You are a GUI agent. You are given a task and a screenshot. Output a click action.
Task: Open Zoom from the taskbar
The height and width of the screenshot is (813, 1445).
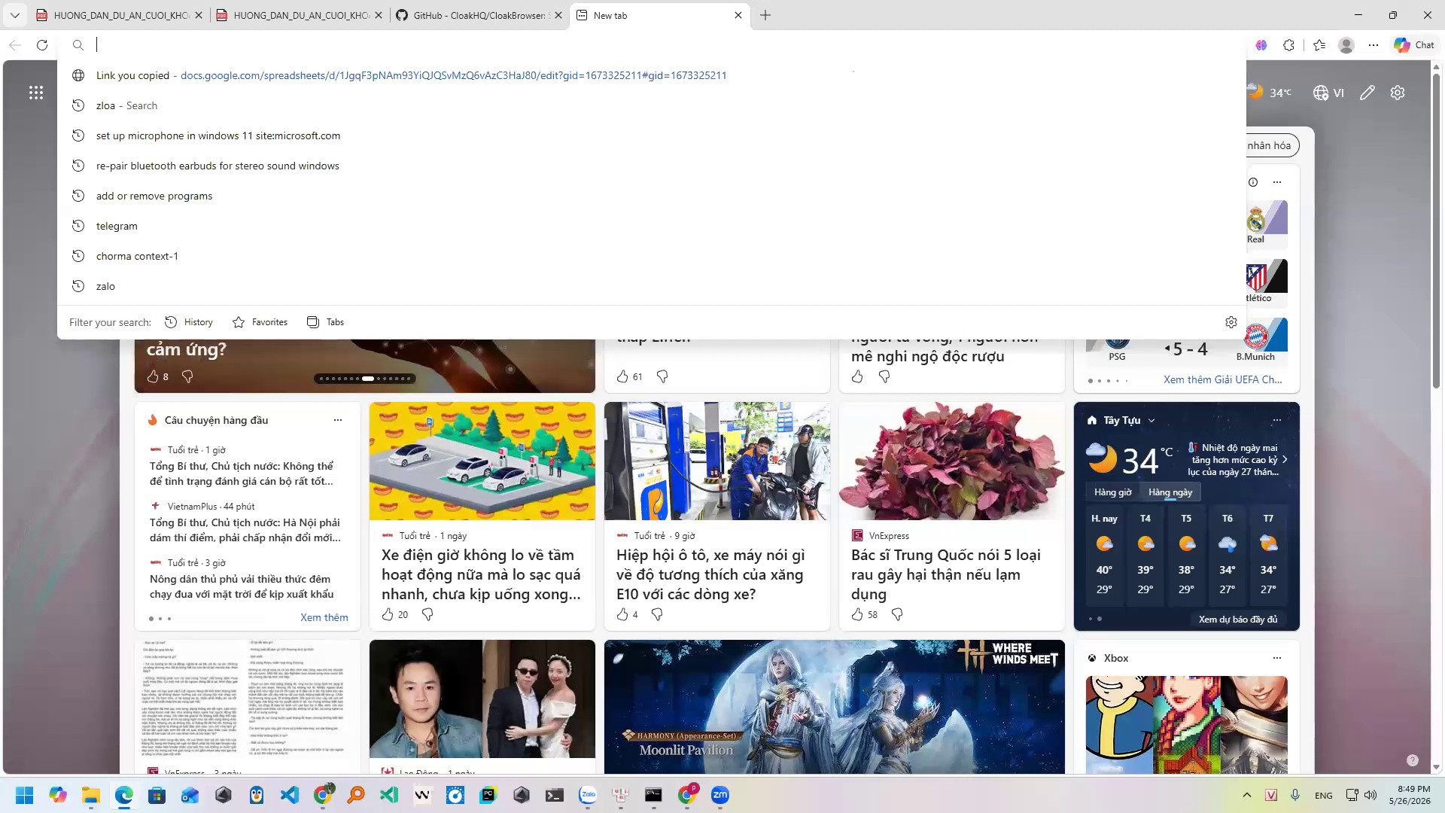click(x=720, y=795)
